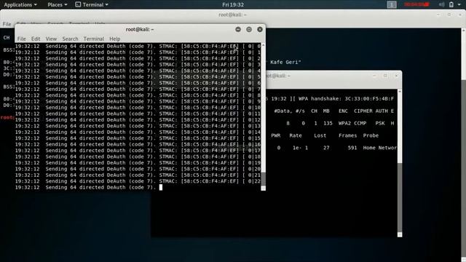Click the battery icon in top bar
Screen dimensions: 466x262
[x=451, y=5]
